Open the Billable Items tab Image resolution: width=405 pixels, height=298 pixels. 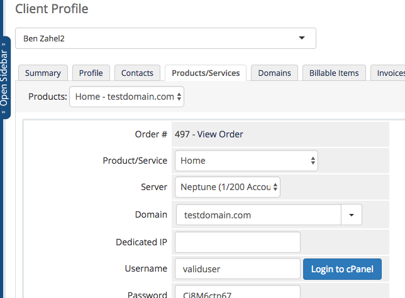334,73
